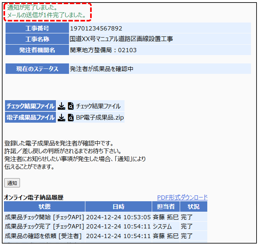
Task: Select the 工事番号 value 19701234567892
Action: point(96,28)
